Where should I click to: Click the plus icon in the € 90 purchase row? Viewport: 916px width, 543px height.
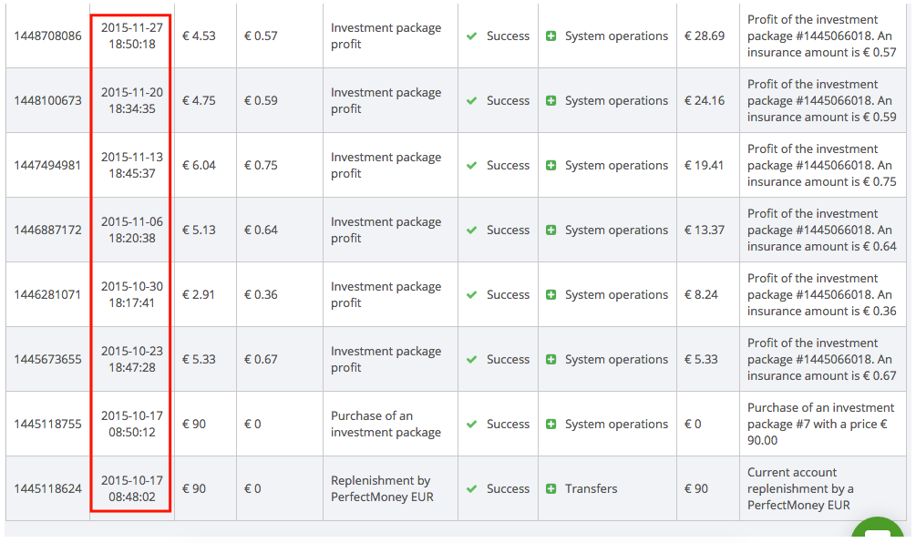point(551,425)
